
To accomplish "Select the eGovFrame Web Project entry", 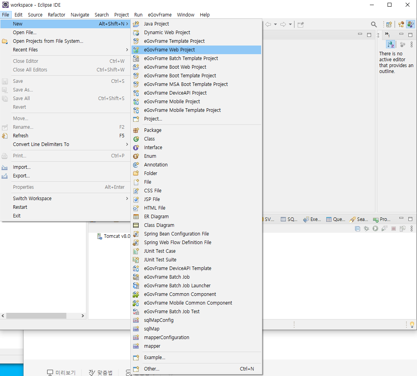I will point(196,50).
